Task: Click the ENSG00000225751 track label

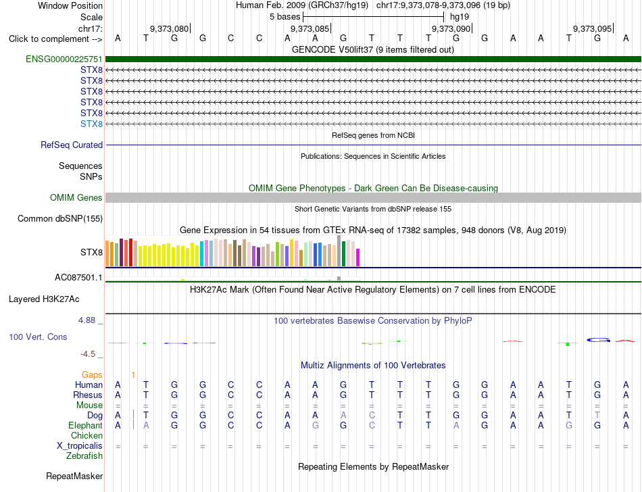Action: pos(64,59)
